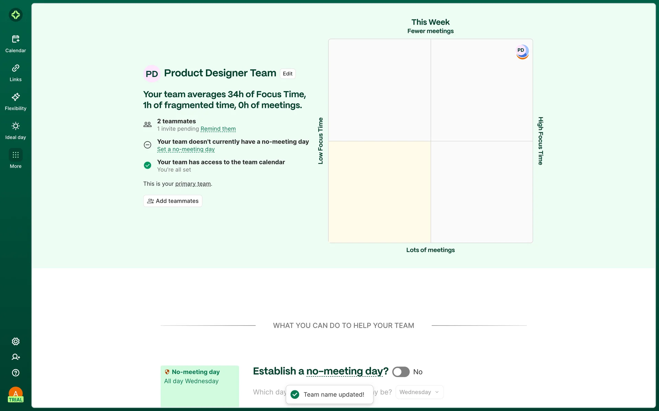The width and height of the screenshot is (659, 411).
Task: Open the help question mark icon
Action: 15,373
